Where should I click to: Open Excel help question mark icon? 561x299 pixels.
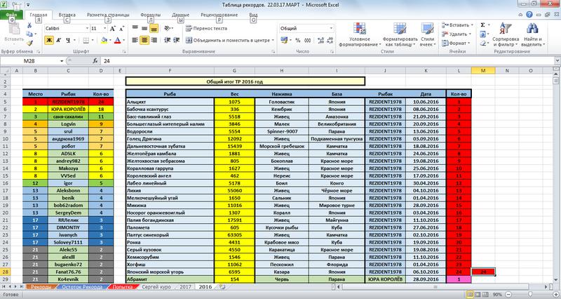click(x=529, y=15)
